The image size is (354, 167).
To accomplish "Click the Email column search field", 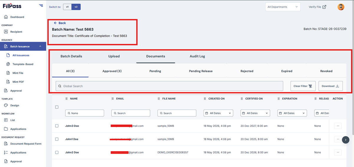I will tap(131, 113).
